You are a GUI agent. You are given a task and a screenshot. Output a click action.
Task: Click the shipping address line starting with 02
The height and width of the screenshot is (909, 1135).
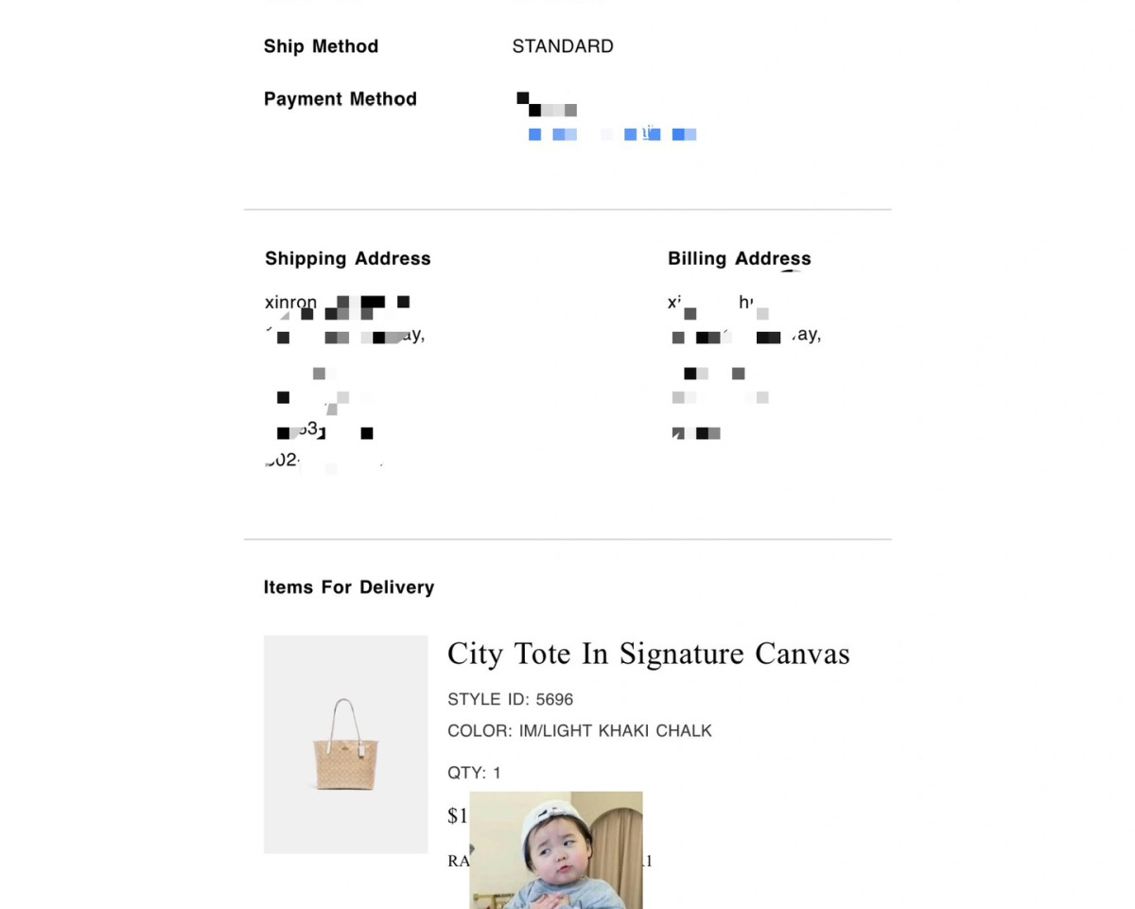pyautogui.click(x=283, y=461)
